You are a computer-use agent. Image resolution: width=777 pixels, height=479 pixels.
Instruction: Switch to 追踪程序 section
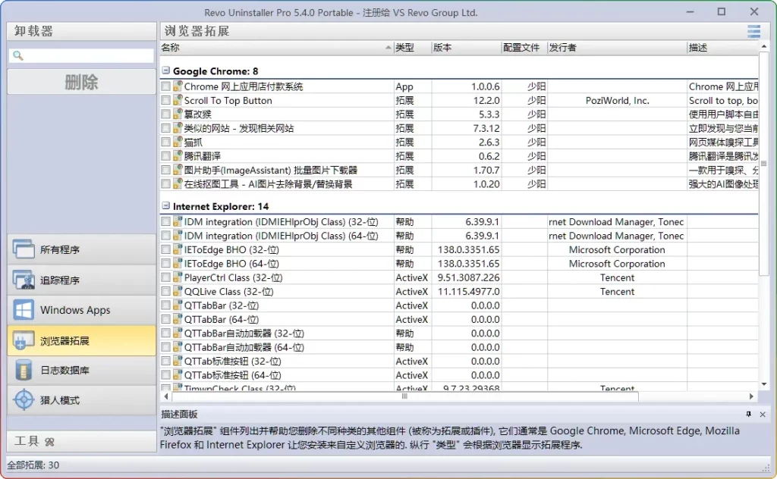[x=82, y=280]
